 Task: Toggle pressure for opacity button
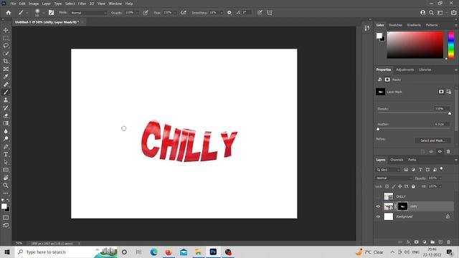(x=146, y=13)
